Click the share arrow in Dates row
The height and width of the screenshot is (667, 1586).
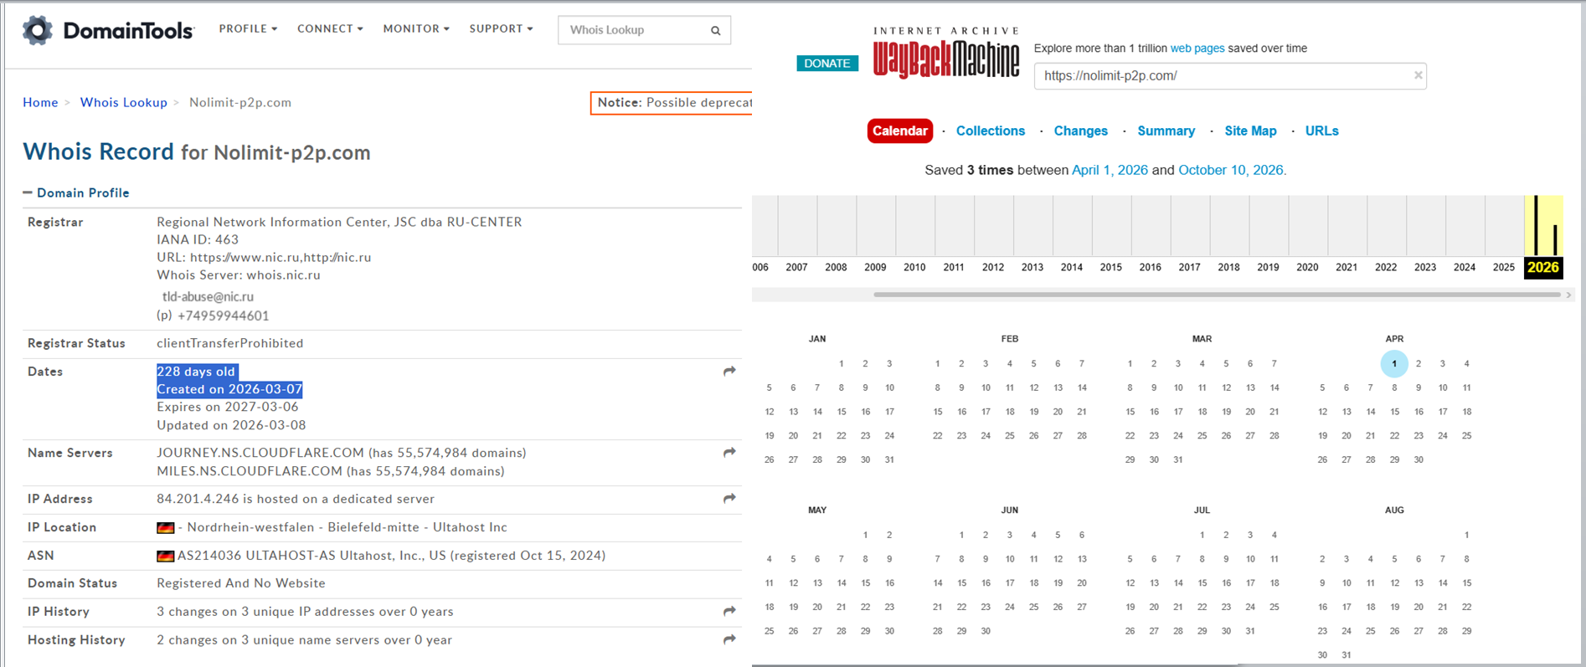[x=729, y=371]
